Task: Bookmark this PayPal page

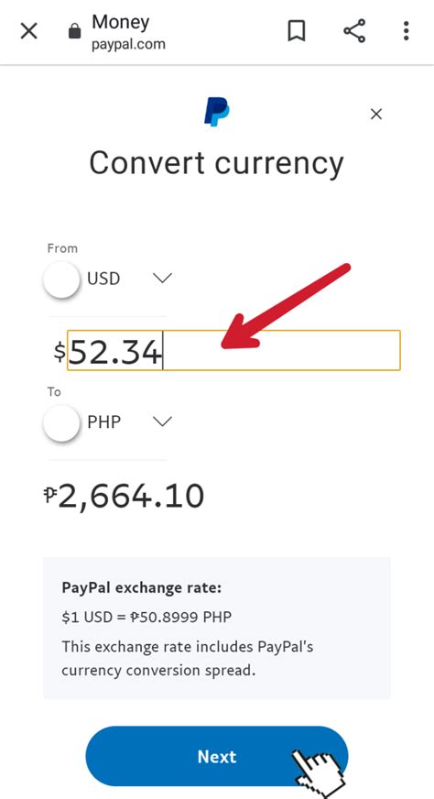Action: 297,31
